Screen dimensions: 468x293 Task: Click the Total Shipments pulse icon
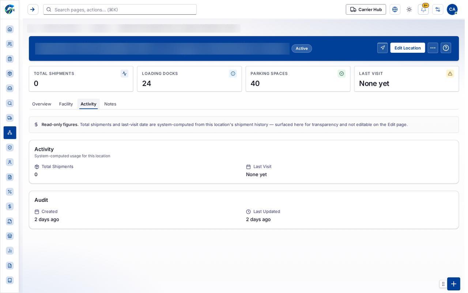click(x=125, y=74)
